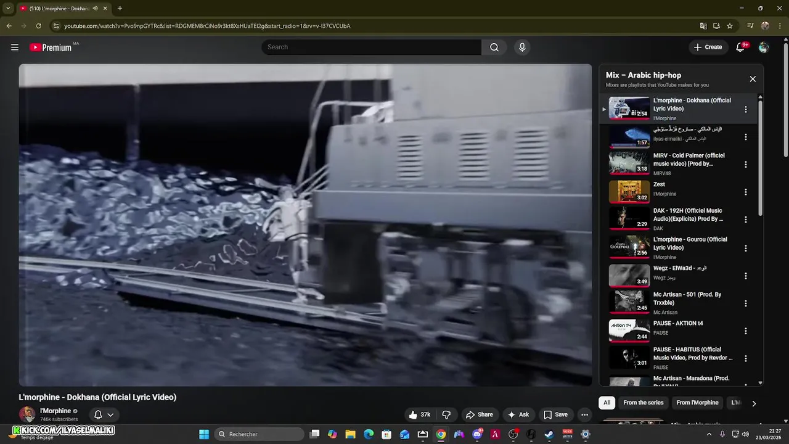Open File Explorer from taskbar

350,434
